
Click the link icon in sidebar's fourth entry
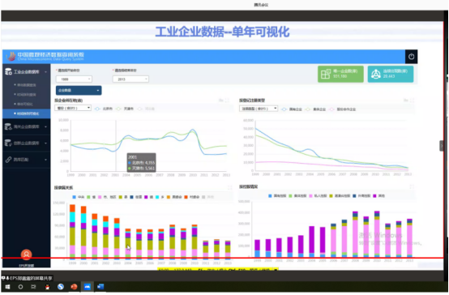click(x=9, y=160)
